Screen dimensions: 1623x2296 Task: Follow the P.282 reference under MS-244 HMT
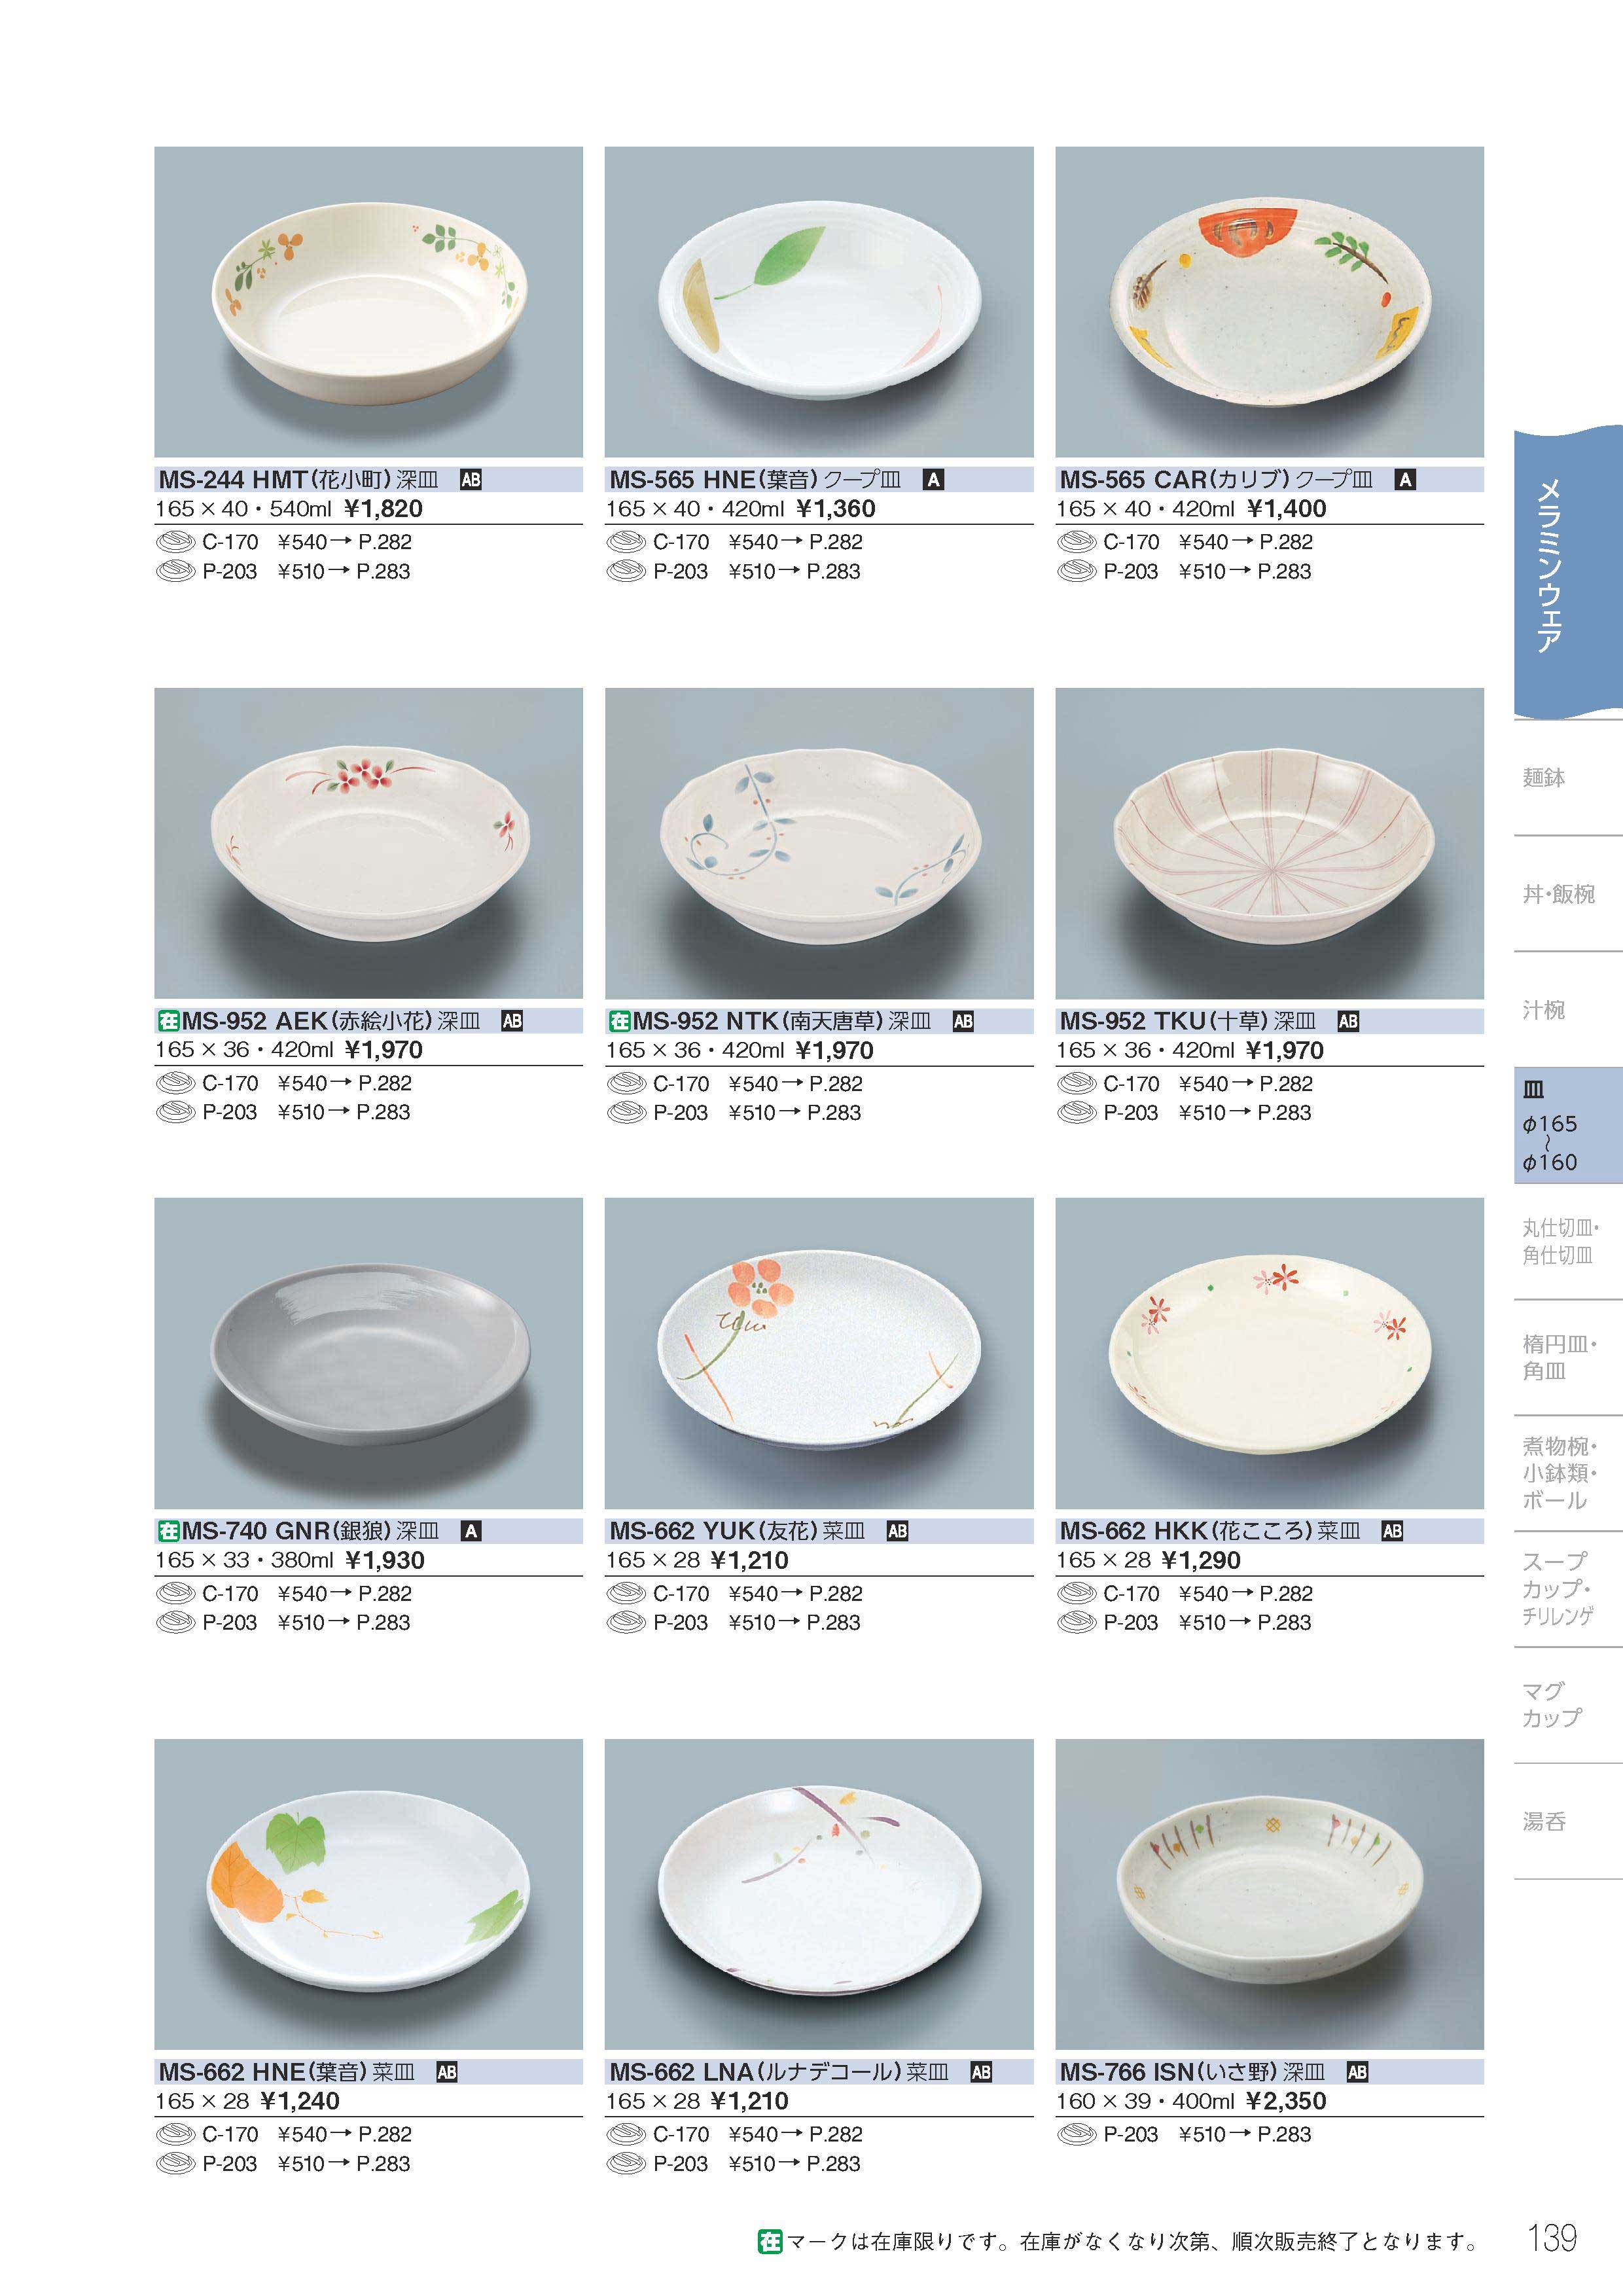click(x=385, y=542)
